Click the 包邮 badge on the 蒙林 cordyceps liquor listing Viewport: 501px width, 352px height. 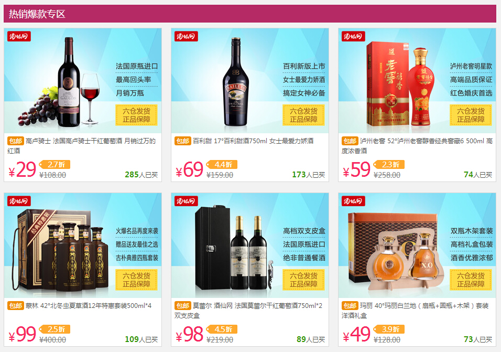[16, 306]
